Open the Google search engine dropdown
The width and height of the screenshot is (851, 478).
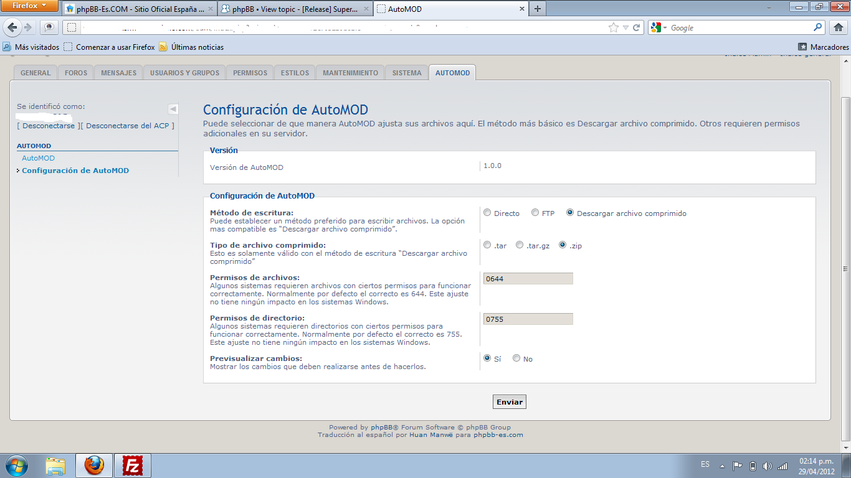point(658,27)
